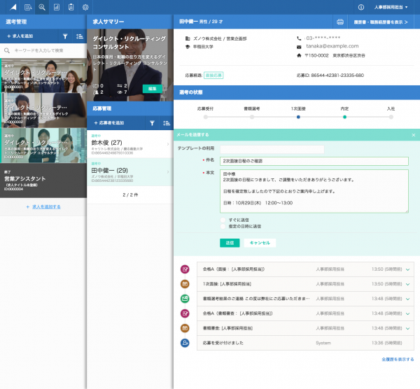The height and width of the screenshot is (389, 420).
Task: Select the 入社 stage marker
Action: pyautogui.click(x=391, y=117)
